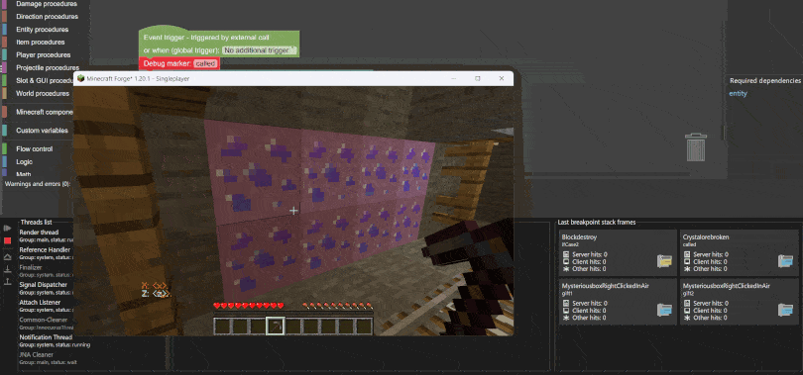Click Warnings and errors (0) label

(38, 183)
